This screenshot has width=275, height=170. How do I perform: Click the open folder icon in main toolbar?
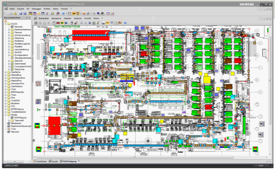15,13
